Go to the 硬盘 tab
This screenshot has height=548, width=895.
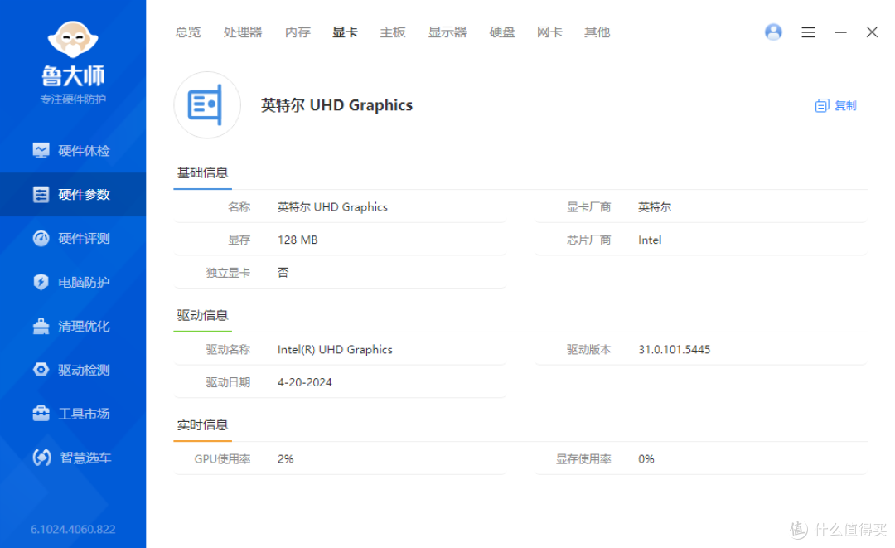[502, 32]
